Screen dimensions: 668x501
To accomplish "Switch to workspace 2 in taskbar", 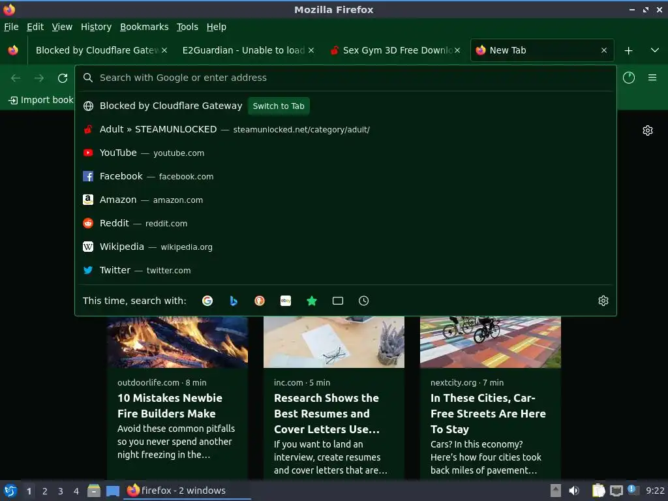I will (x=45, y=491).
